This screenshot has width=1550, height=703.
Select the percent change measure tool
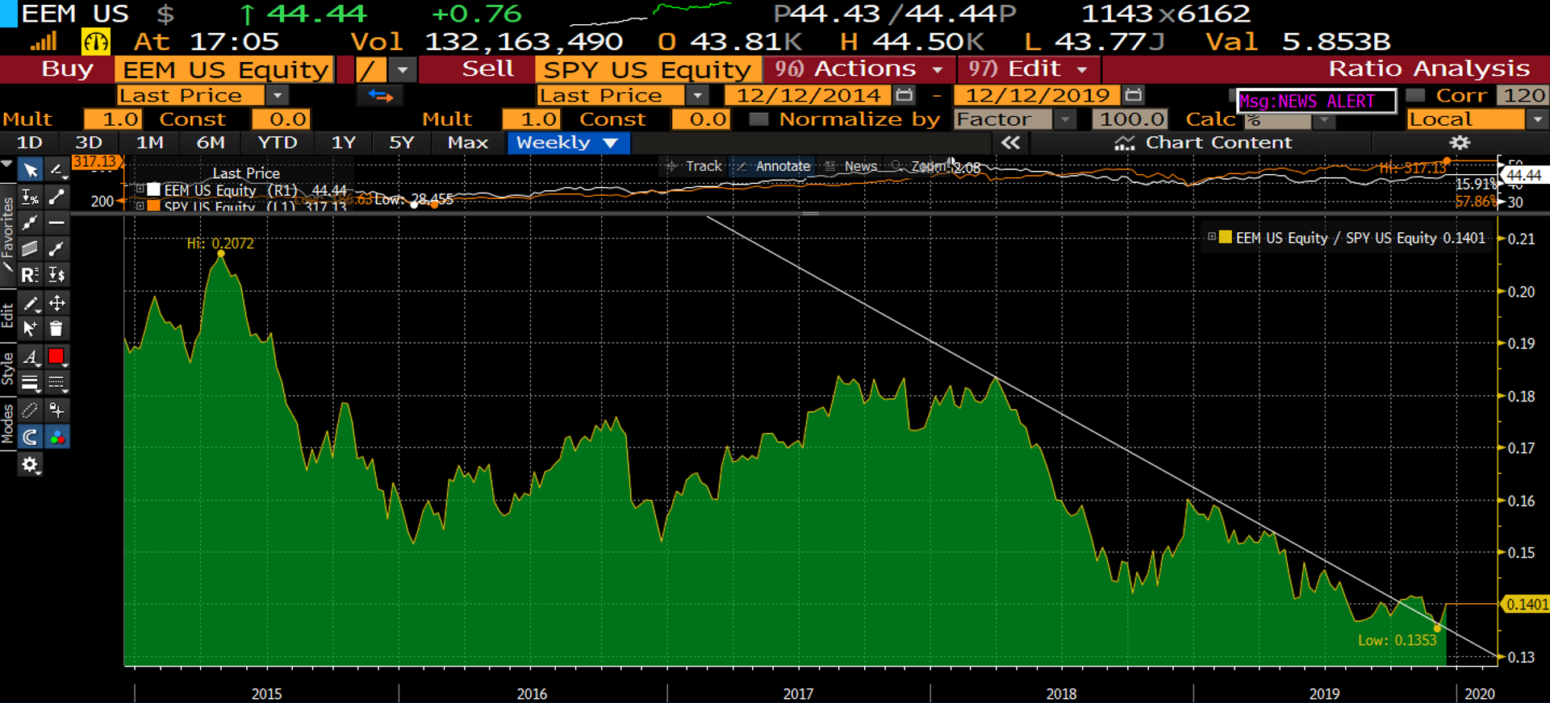pyautogui.click(x=30, y=197)
